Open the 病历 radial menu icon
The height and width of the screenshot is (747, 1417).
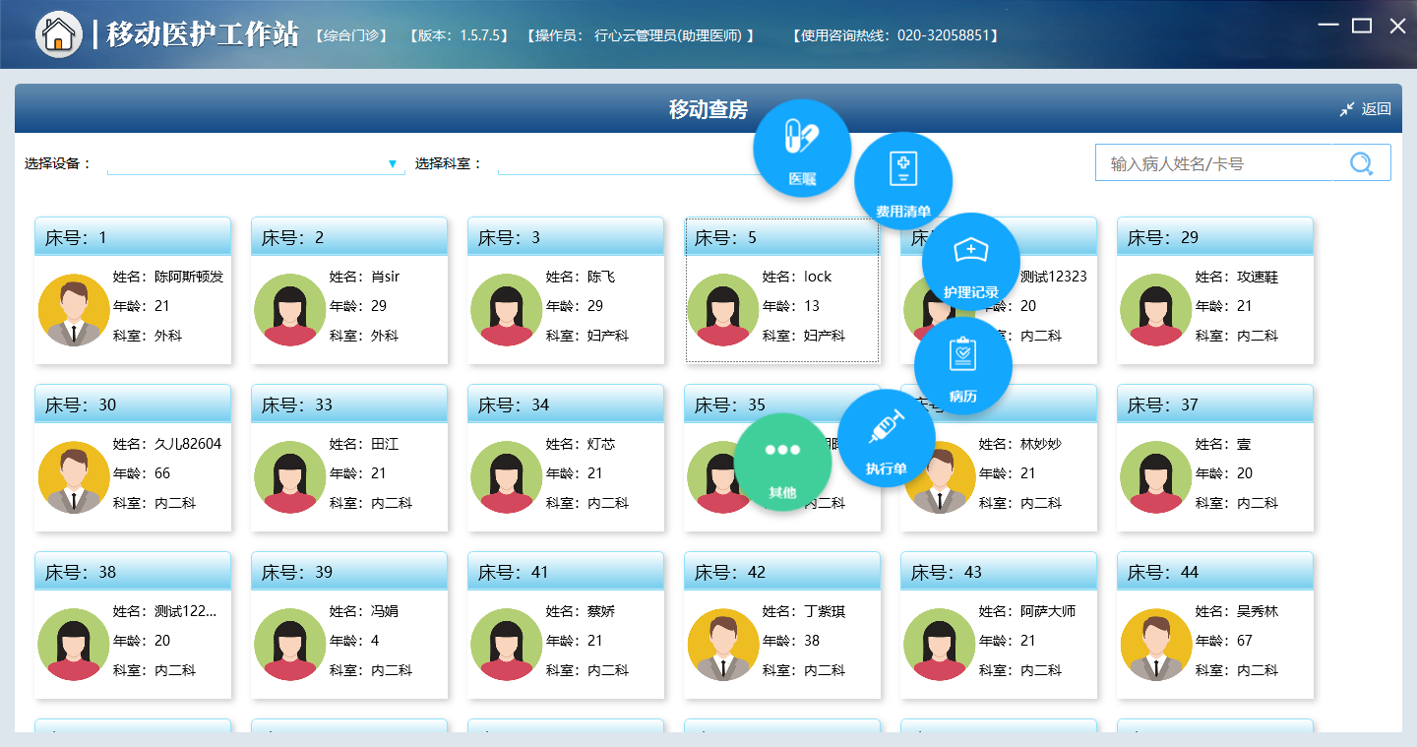pos(963,365)
